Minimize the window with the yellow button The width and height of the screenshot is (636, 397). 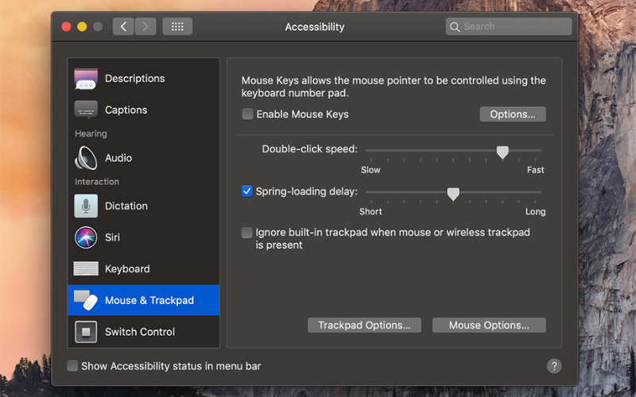pyautogui.click(x=82, y=27)
